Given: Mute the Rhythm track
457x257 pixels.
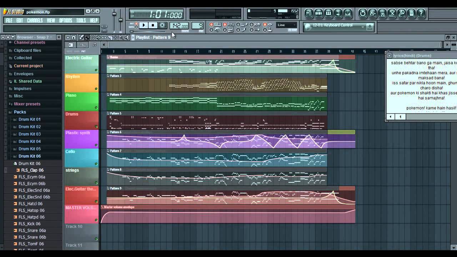Looking at the screenshot, I should click(x=96, y=89).
